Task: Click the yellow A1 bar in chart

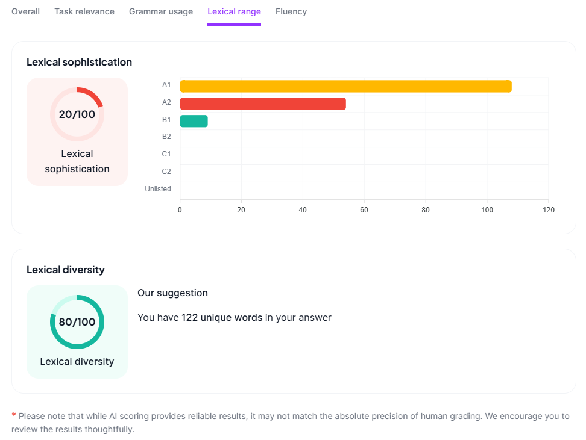Action: click(345, 86)
